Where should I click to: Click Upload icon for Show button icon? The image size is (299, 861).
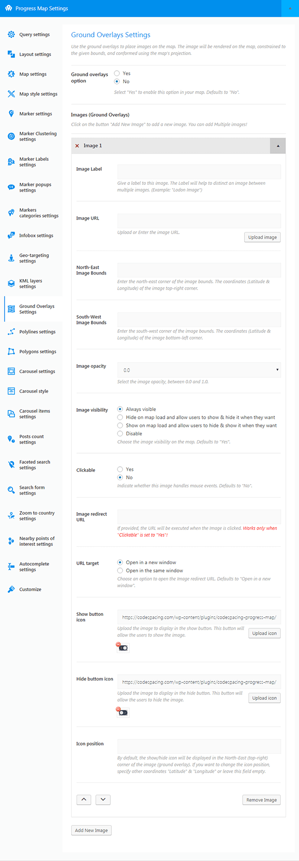click(264, 633)
